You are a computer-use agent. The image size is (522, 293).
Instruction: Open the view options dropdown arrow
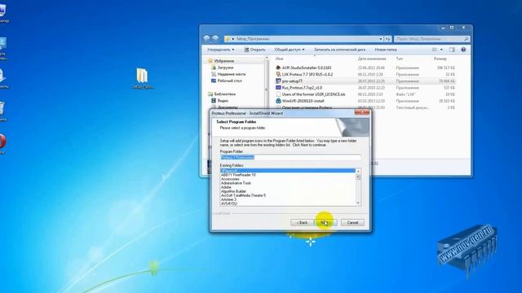point(441,50)
